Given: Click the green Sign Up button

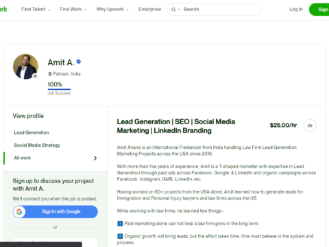Looking at the screenshot, I should pyautogui.click(x=319, y=10).
